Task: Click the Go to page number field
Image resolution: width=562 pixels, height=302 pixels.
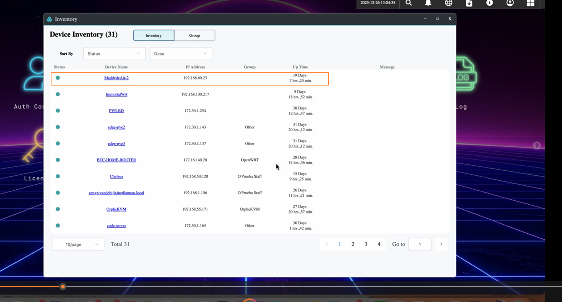Action: 420,244
